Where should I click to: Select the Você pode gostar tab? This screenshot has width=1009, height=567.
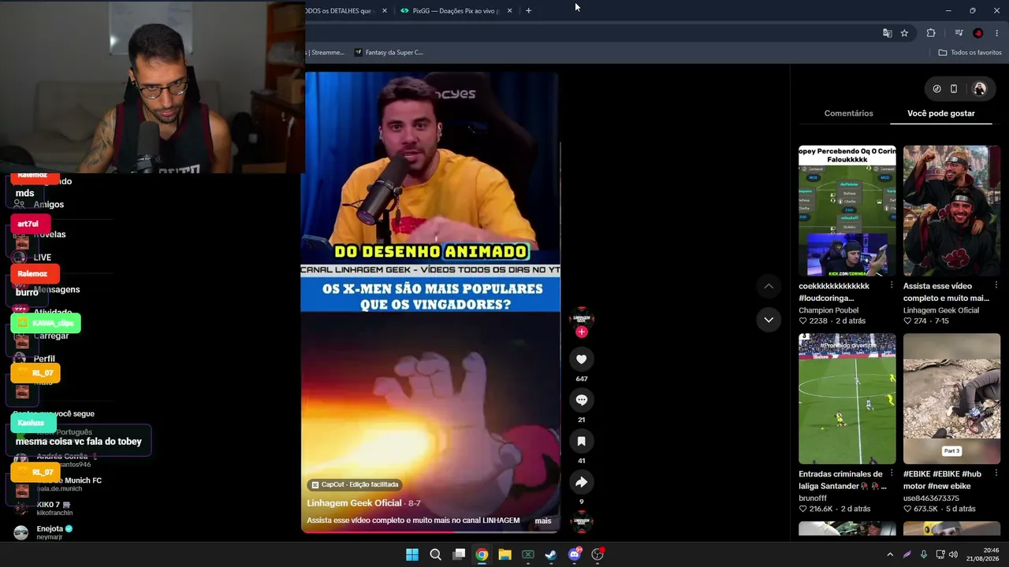[x=941, y=113]
